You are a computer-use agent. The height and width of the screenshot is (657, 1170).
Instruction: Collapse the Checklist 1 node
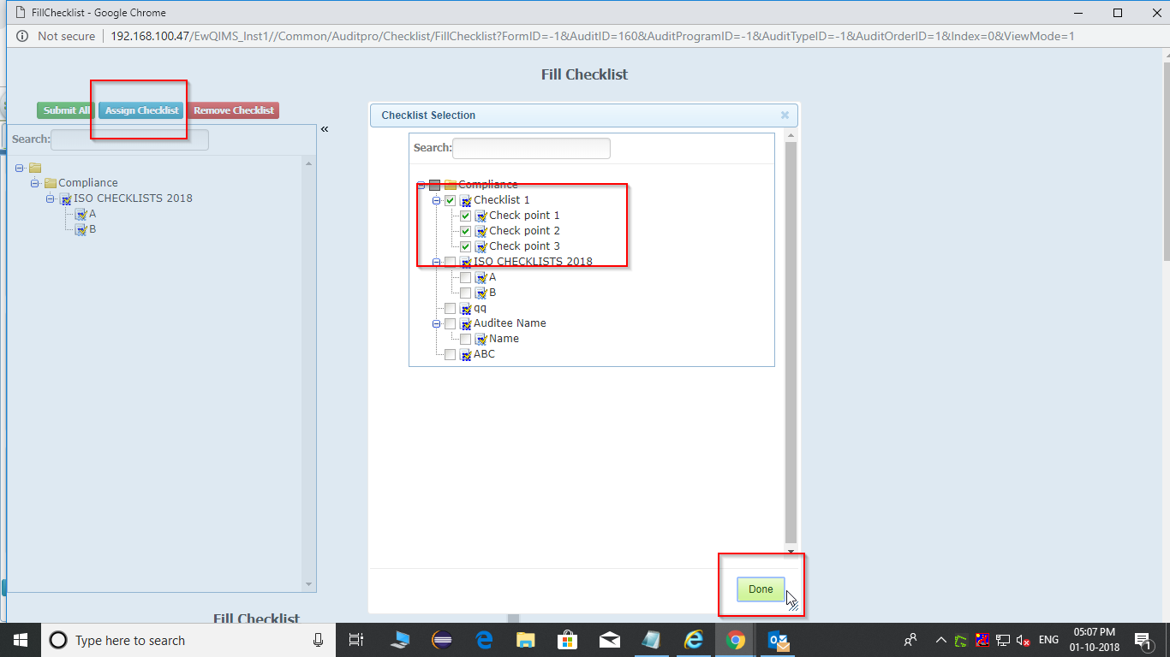click(436, 200)
